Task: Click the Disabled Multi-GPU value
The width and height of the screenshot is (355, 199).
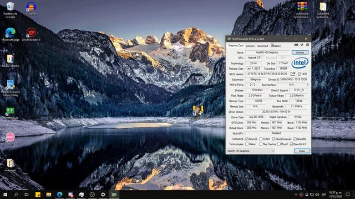Action: pyautogui.click(x=276, y=133)
